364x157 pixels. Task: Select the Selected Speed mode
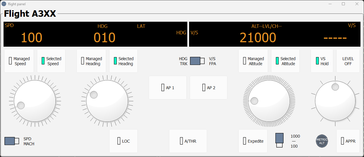pos(51,61)
